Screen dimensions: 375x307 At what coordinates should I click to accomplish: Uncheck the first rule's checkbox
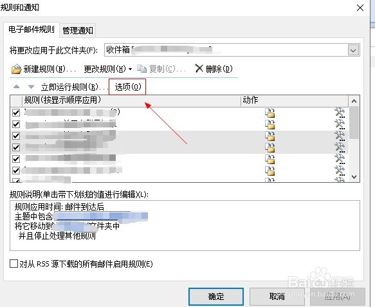[x=16, y=112]
